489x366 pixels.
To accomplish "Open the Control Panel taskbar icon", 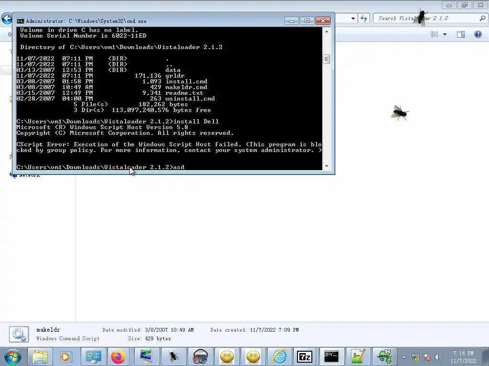I will point(93,356).
